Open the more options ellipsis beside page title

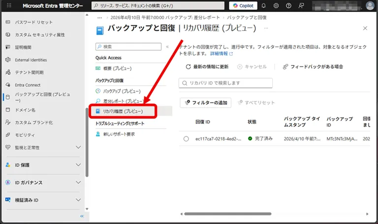pos(266,28)
